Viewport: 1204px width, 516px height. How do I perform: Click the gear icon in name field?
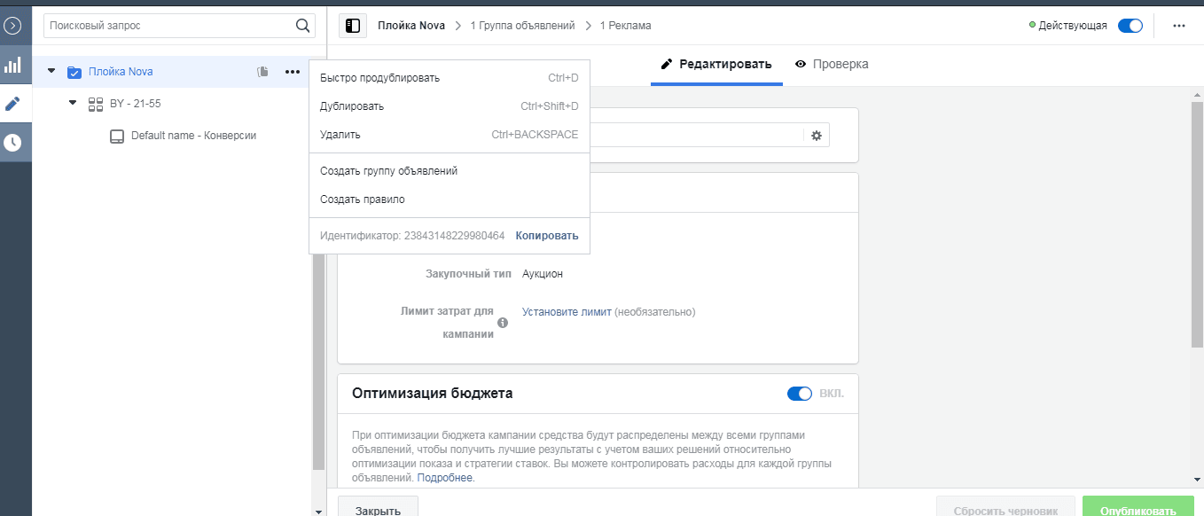click(817, 135)
